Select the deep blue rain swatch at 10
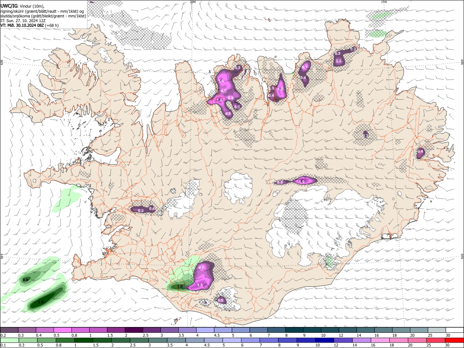Viewport: 464px width, 348px height. coord(324,340)
